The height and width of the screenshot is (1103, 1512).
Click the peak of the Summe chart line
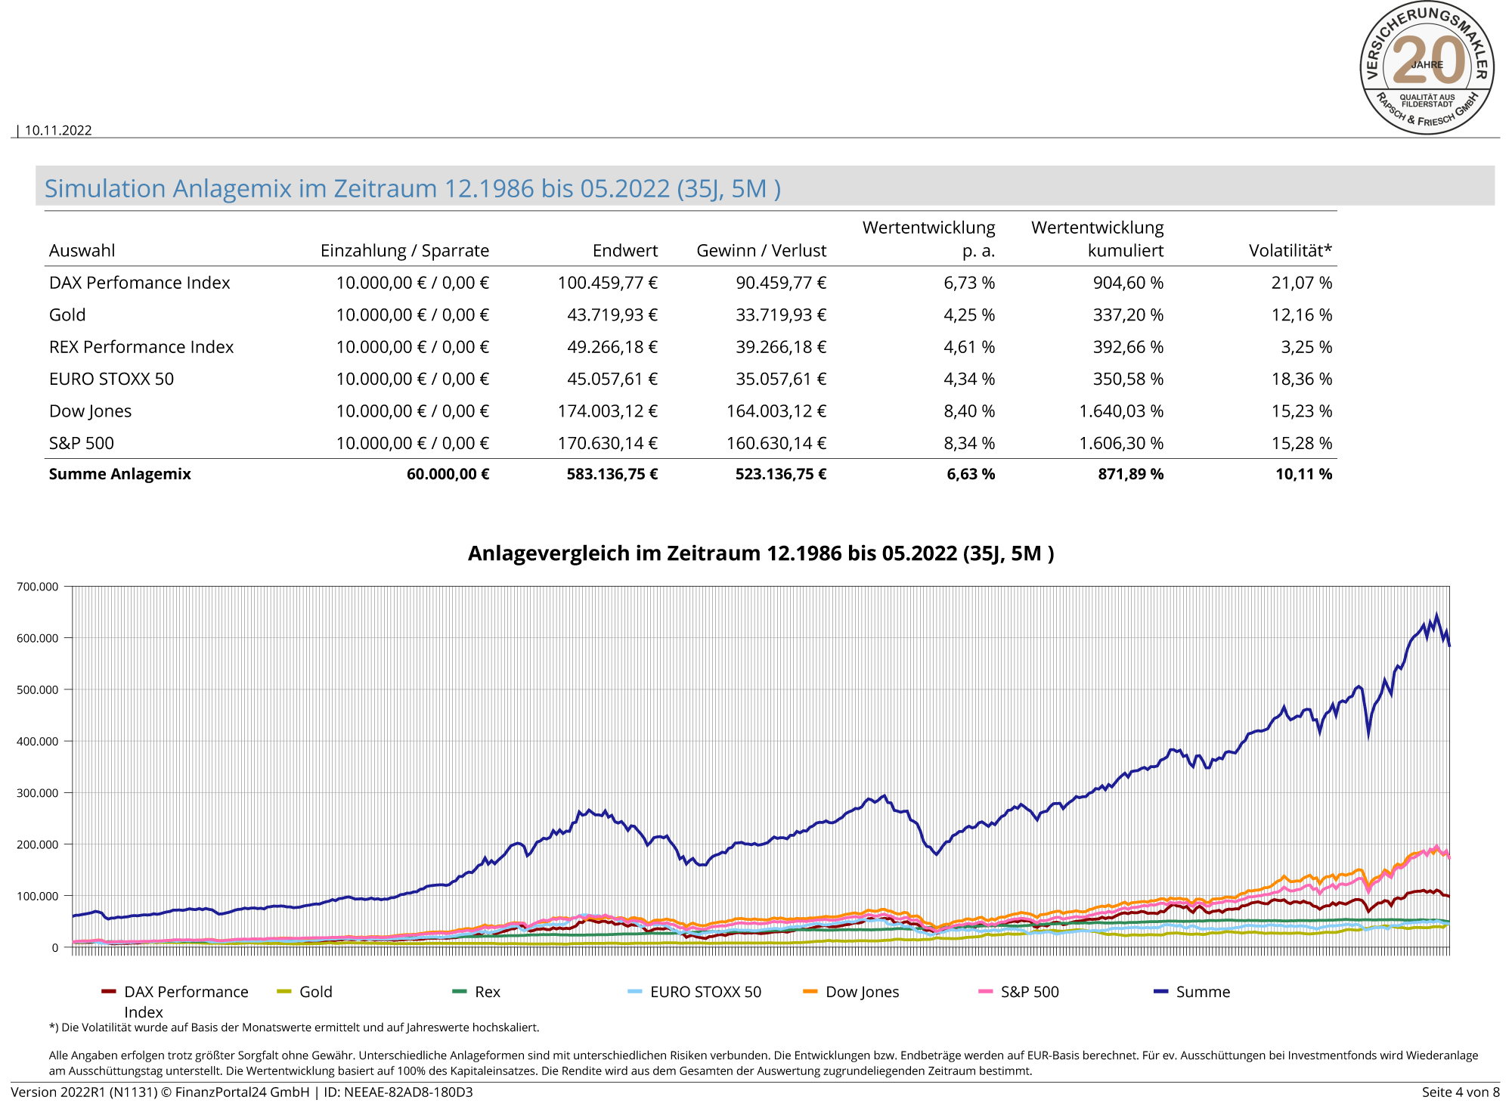1436,615
